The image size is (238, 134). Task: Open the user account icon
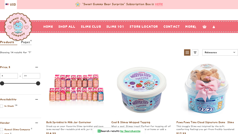pos(214,27)
